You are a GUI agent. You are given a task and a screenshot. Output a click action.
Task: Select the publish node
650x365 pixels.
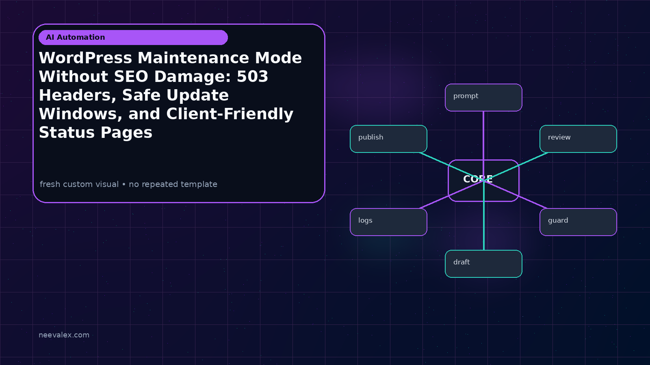pyautogui.click(x=388, y=139)
